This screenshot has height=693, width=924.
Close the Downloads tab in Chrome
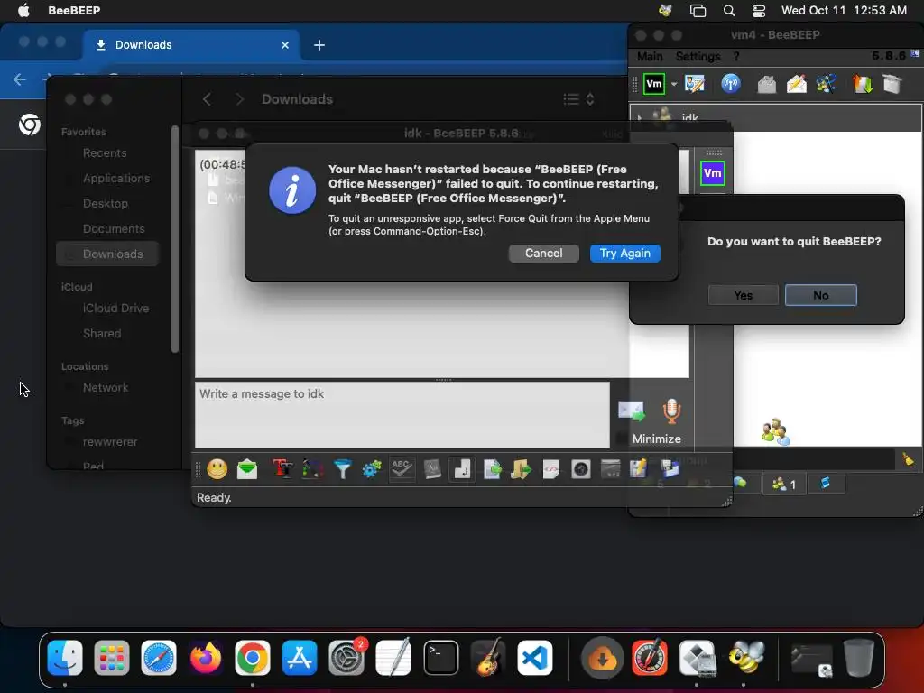pos(285,45)
